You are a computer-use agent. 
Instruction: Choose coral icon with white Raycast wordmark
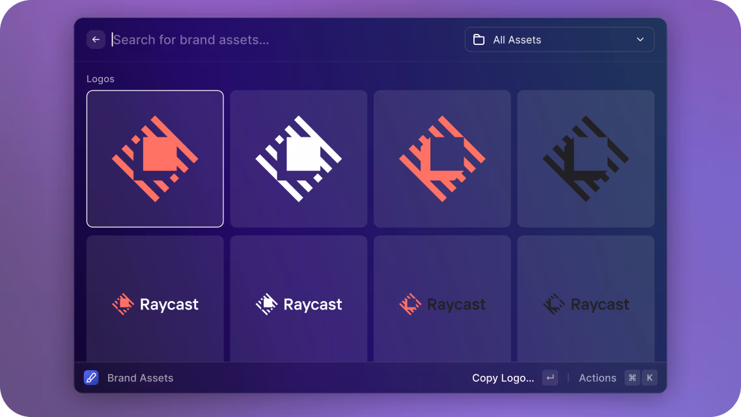point(155,299)
